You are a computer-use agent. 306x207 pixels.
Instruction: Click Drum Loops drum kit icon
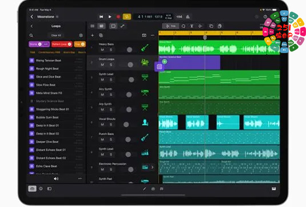(145, 63)
